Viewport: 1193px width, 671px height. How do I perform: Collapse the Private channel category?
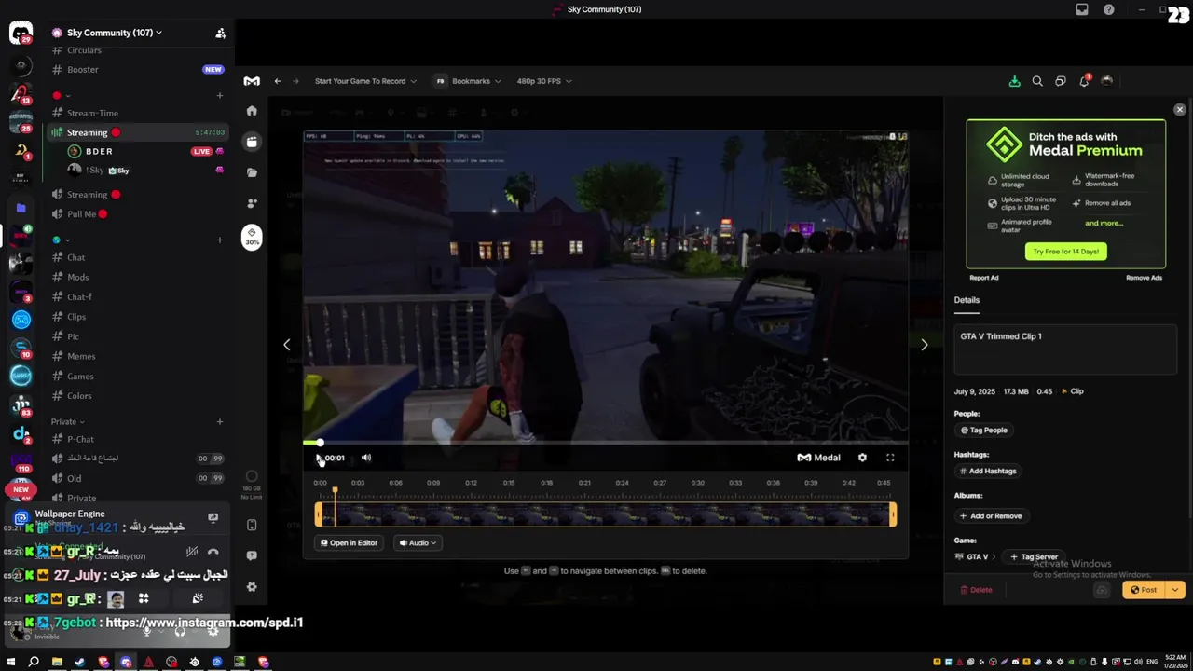68,421
